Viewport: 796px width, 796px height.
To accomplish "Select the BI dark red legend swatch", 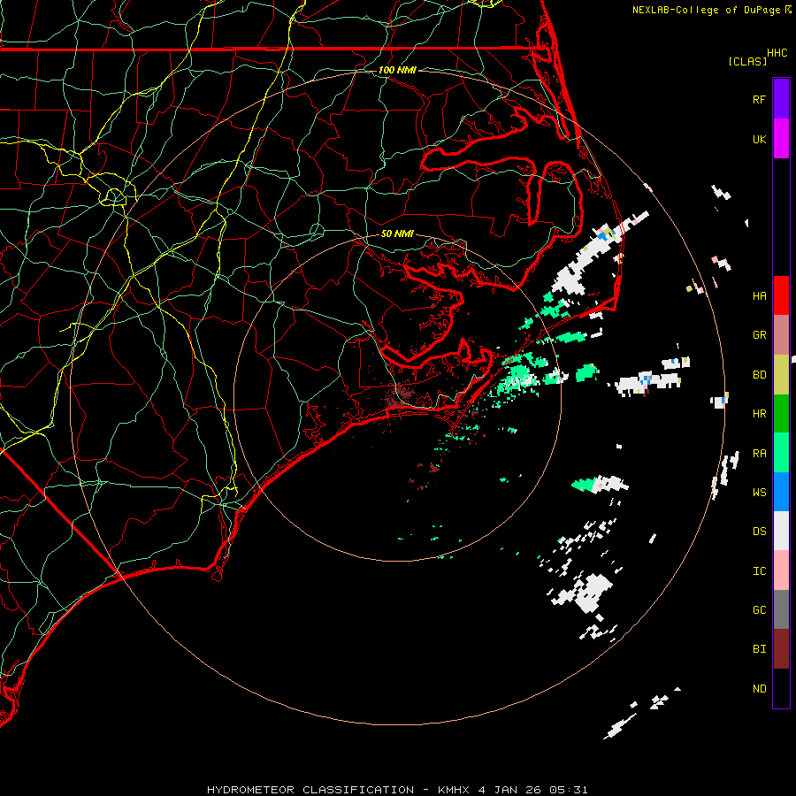I will pos(781,649).
